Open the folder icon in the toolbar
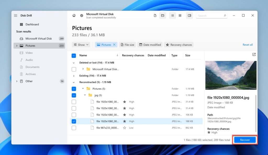268x155 pixels. tap(163, 15)
